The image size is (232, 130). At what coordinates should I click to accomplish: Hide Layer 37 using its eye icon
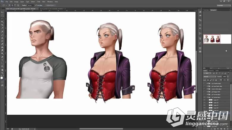point(204,100)
